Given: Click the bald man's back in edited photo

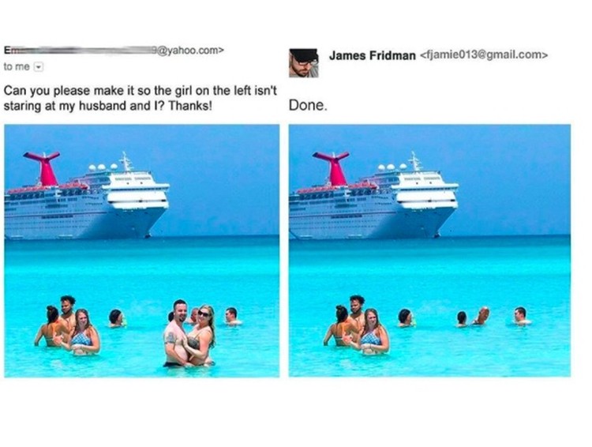Looking at the screenshot, I should pyautogui.click(x=482, y=316).
